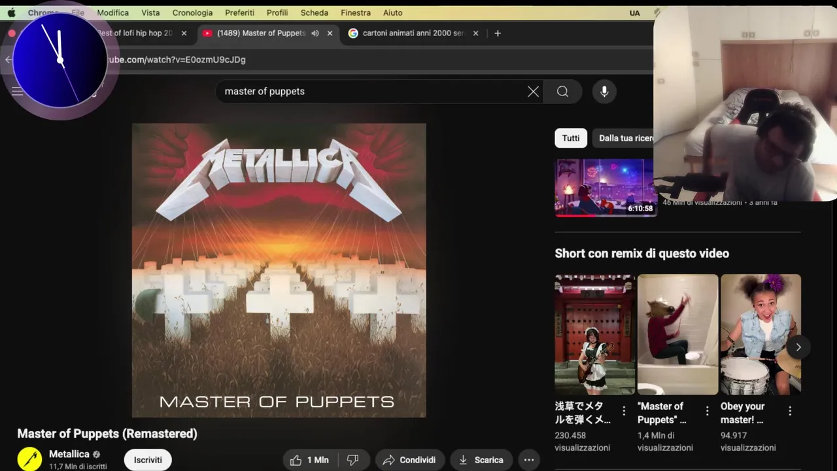This screenshot has height=471, width=837.
Task: Share video with Condividi button
Action: [x=410, y=460]
